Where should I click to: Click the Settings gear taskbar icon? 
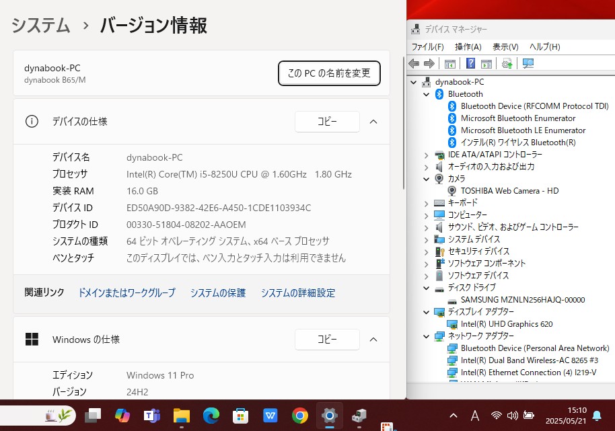[330, 416]
